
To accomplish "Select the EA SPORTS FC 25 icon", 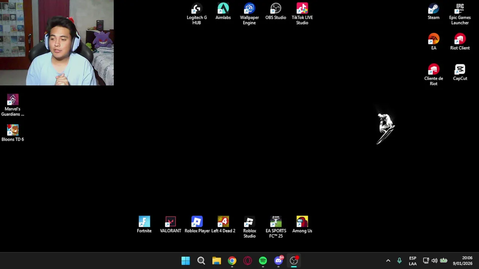I will tap(276, 227).
